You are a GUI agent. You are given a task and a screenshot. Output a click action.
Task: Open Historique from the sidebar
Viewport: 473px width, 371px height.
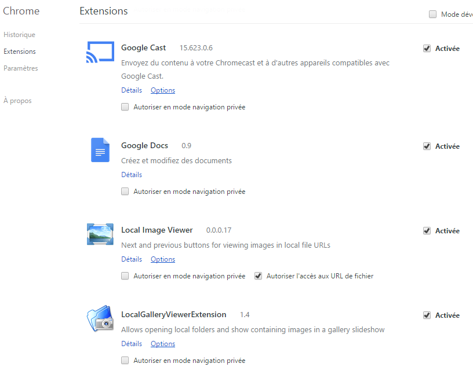click(19, 35)
